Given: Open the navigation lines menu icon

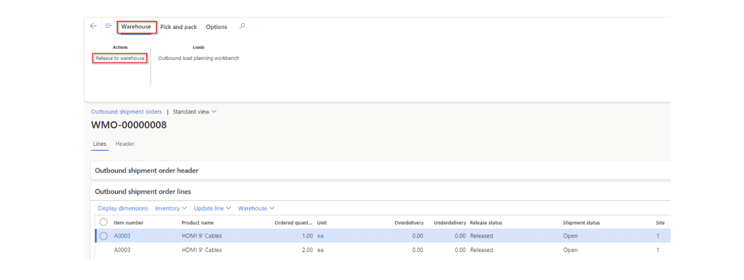Looking at the screenshot, I should click(108, 26).
